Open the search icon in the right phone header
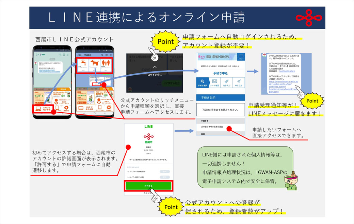The height and width of the screenshot is (224, 354). pos(102,55)
